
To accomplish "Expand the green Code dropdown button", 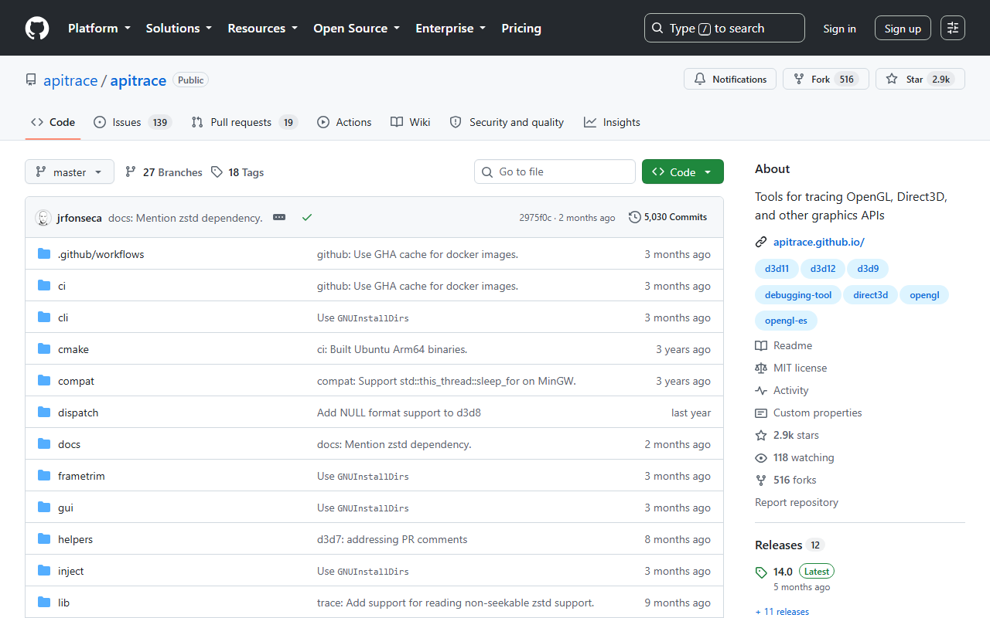I will pos(683,171).
